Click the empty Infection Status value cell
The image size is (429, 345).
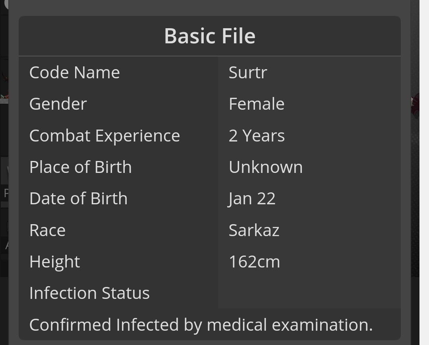(309, 293)
